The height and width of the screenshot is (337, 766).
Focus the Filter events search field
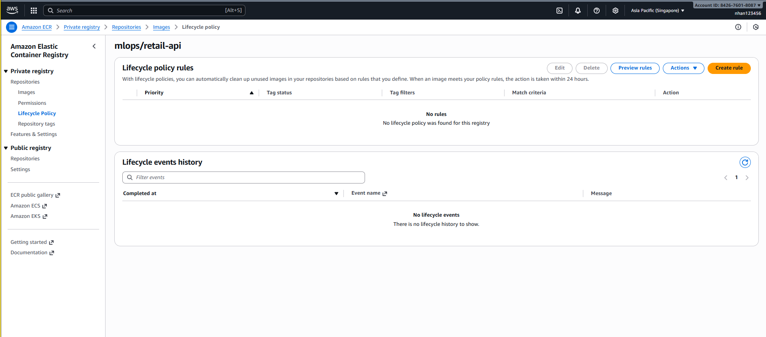click(243, 177)
